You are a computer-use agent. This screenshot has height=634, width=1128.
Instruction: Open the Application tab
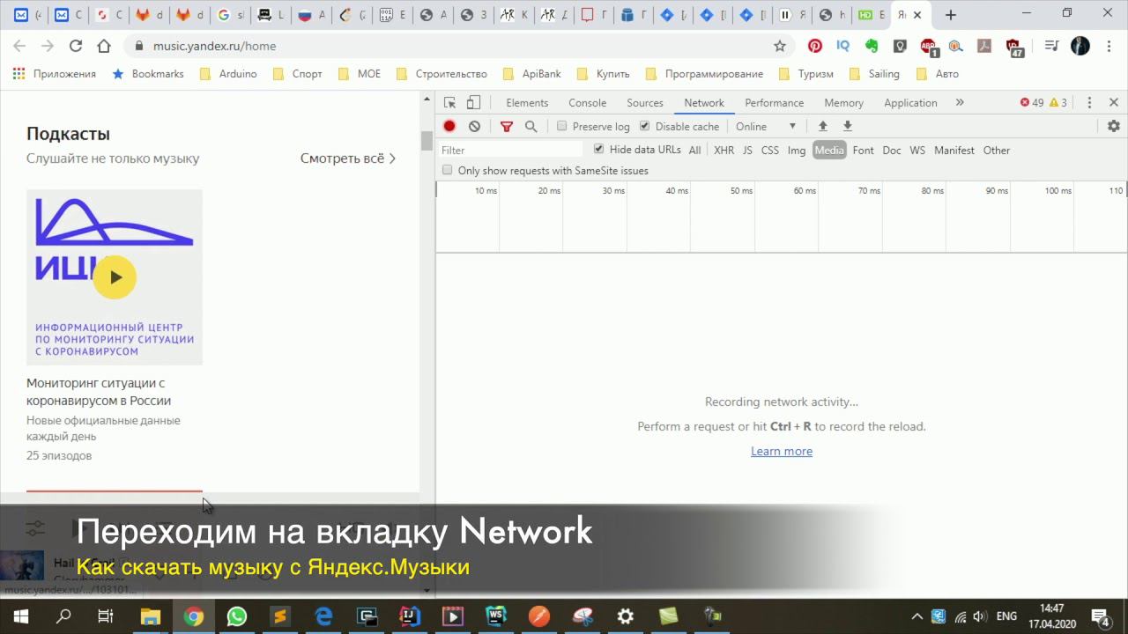point(910,103)
